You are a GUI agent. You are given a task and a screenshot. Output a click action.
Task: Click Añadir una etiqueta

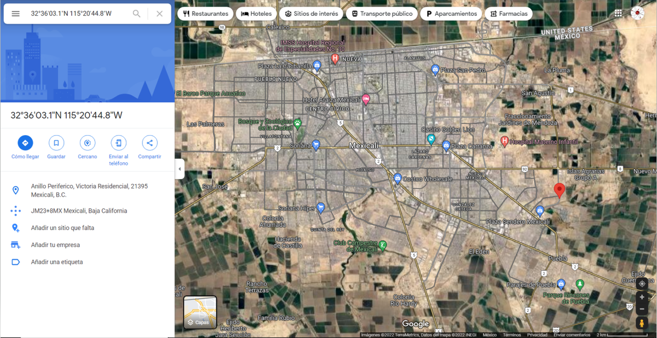[x=88, y=262]
